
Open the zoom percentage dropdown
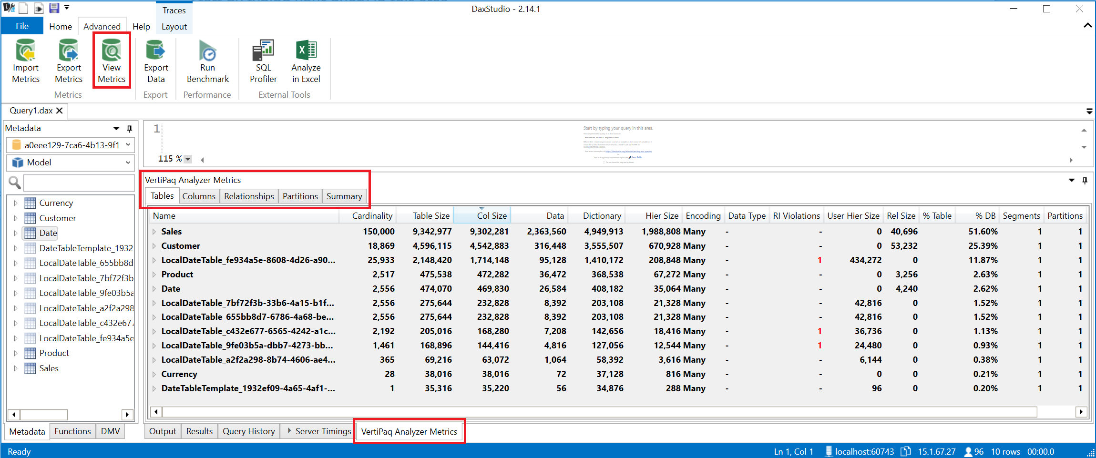[188, 159]
